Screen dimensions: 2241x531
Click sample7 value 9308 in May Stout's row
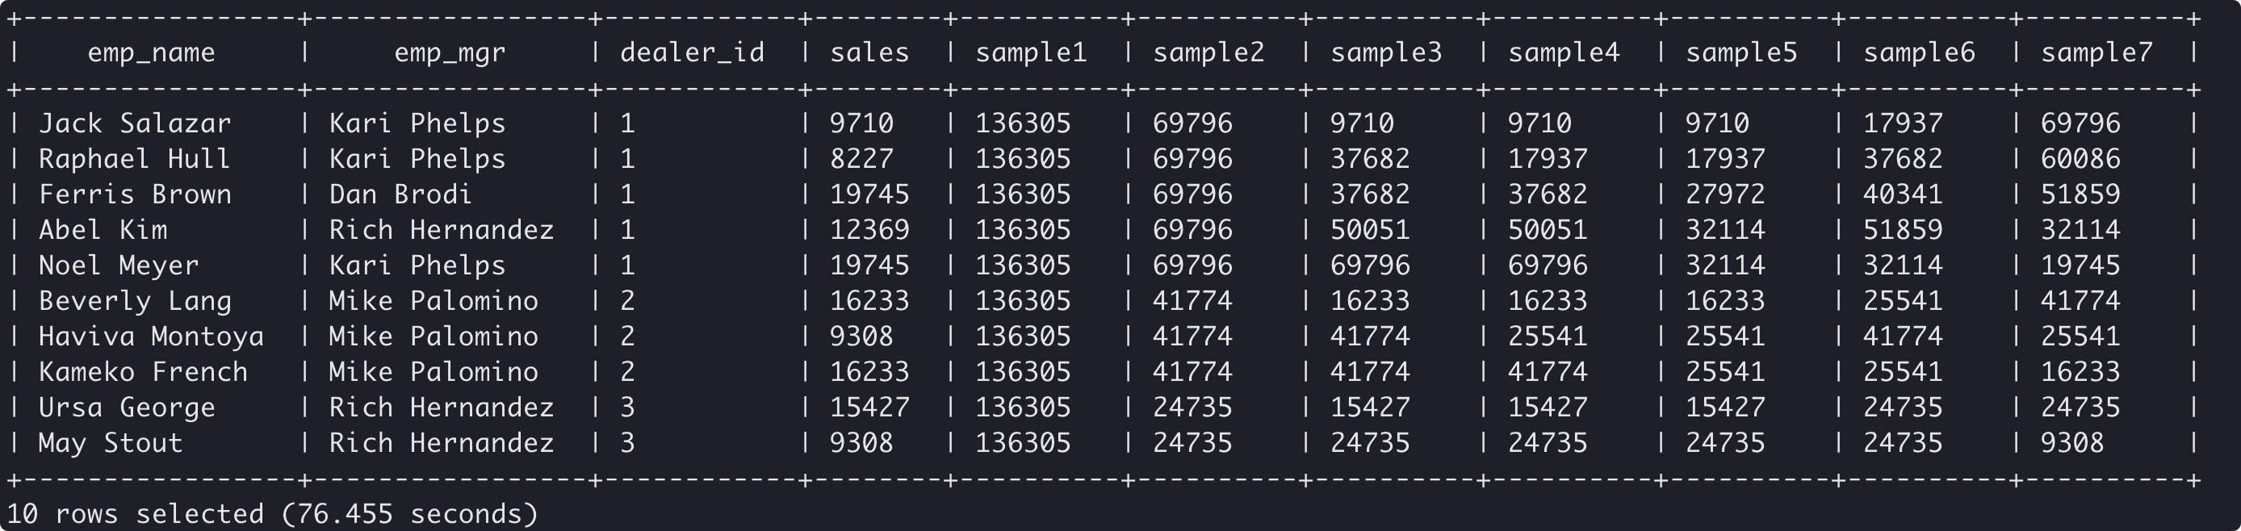click(2072, 444)
